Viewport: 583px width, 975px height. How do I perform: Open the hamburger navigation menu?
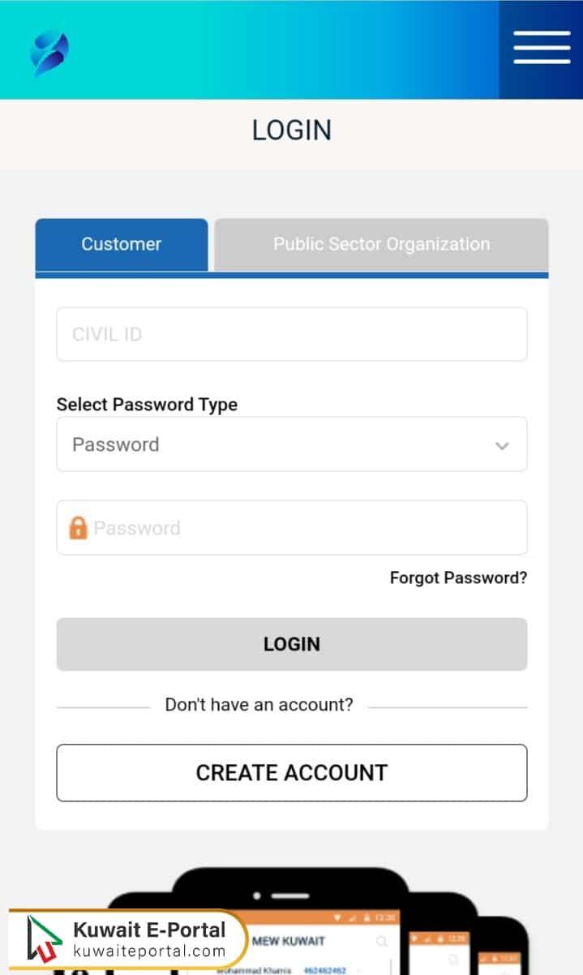click(x=541, y=49)
